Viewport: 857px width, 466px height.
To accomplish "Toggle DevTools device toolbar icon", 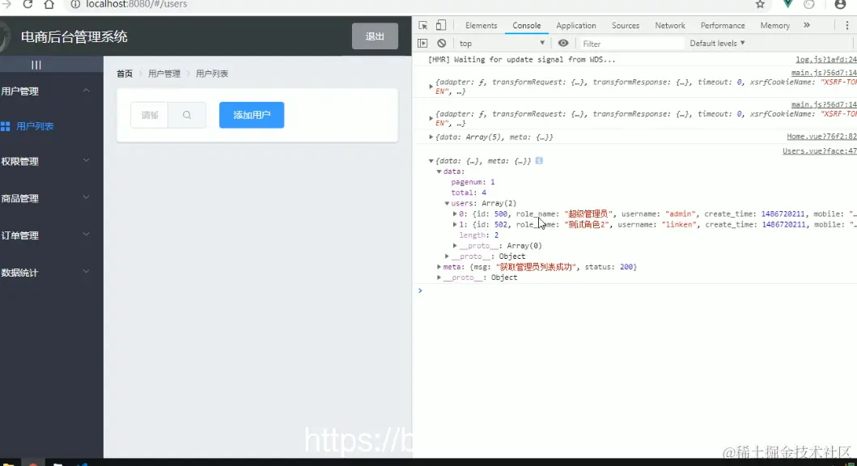I will coord(440,25).
